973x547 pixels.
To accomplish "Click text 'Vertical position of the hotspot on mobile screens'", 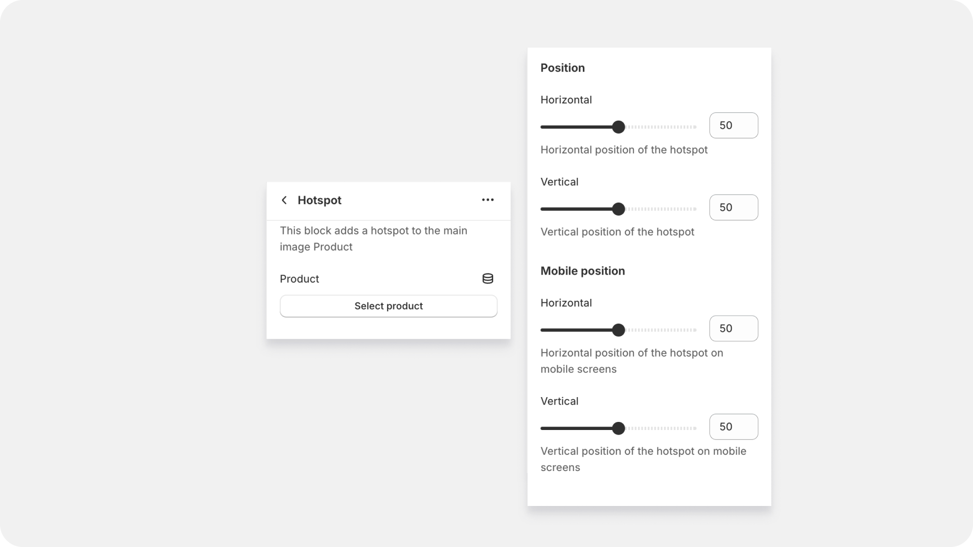I will coord(644,459).
